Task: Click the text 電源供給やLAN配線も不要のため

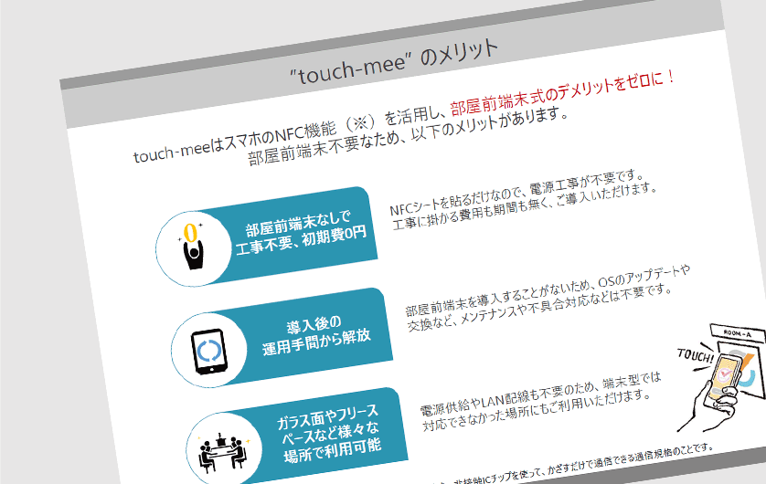Action: [x=541, y=394]
